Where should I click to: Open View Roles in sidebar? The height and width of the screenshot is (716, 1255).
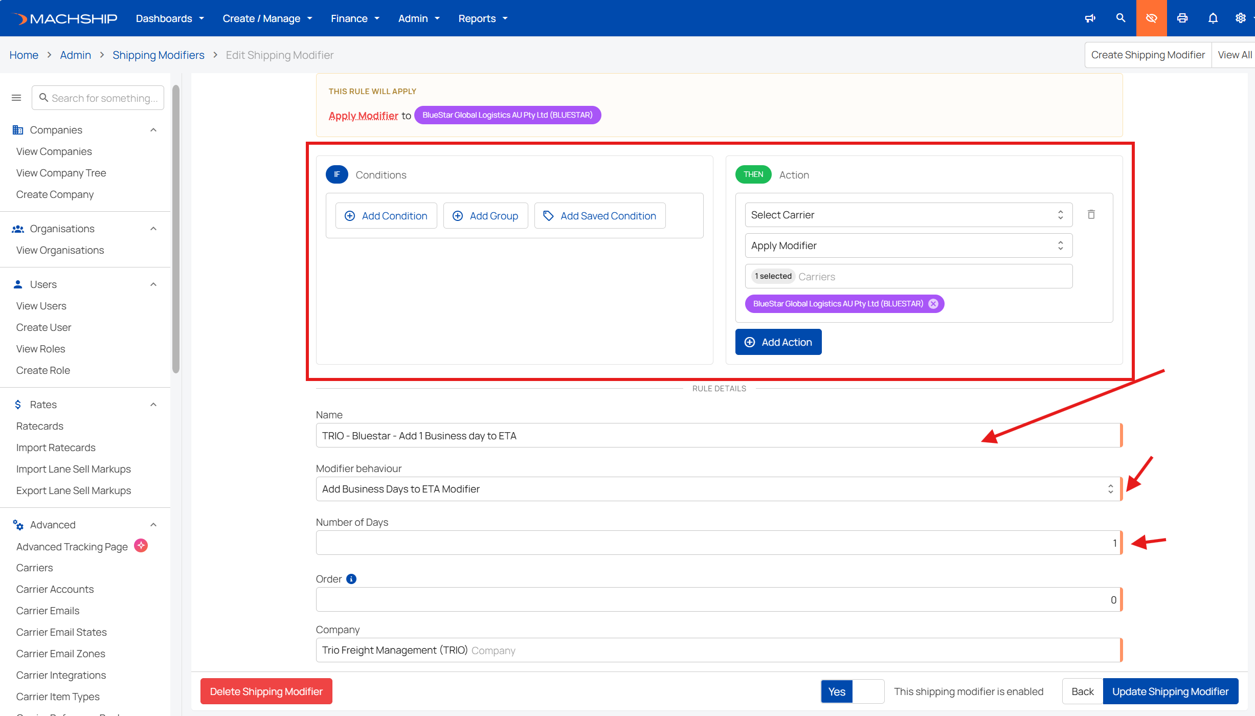click(x=41, y=349)
